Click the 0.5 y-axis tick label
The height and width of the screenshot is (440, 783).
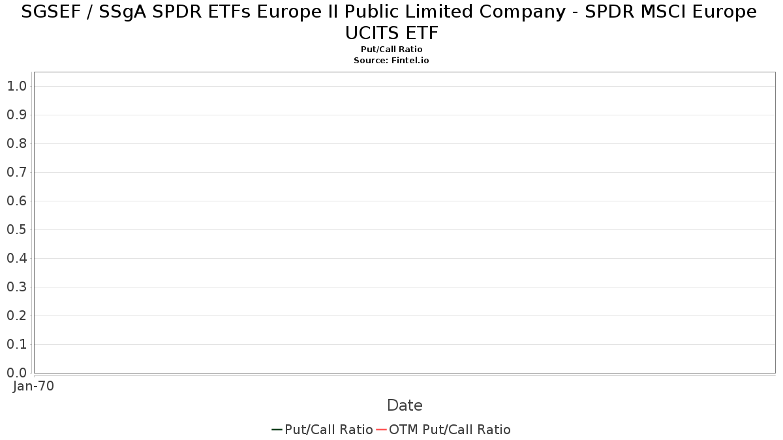pyautogui.click(x=16, y=229)
